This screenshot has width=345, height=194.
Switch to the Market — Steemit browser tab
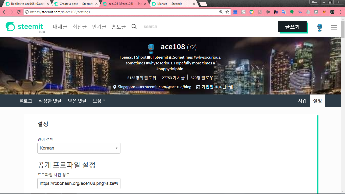(174, 4)
